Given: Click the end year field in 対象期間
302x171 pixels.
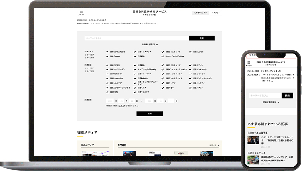Looking at the screenshot, I should tap(149, 101).
